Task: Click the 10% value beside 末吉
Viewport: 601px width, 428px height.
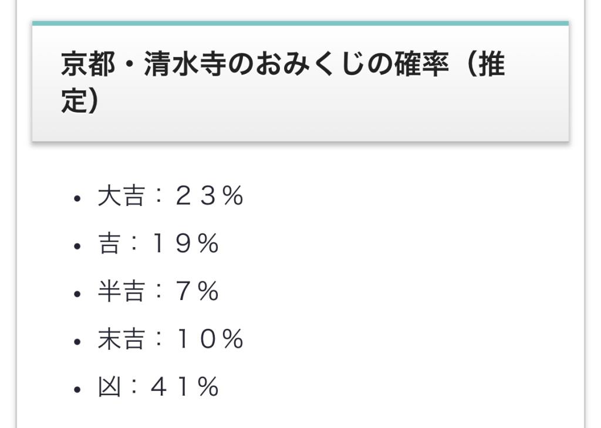Action: [209, 339]
